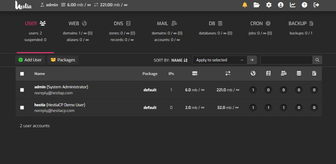Open the user profile icon in top bar
336x164 pixels.
coord(281,5)
